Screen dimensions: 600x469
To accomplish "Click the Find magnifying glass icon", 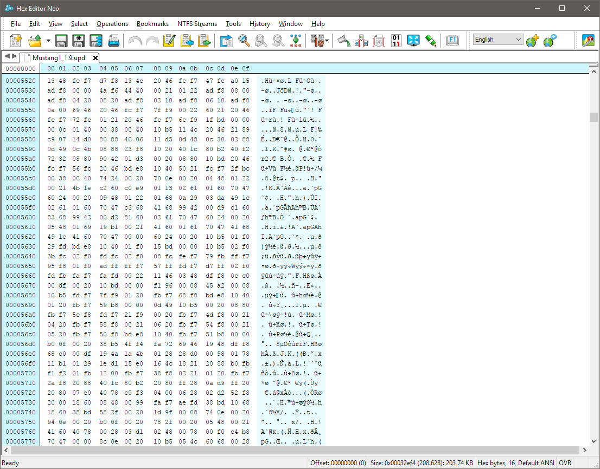I will pos(244,41).
